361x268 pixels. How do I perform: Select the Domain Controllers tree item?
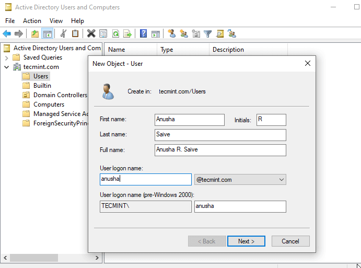pyautogui.click(x=60, y=95)
